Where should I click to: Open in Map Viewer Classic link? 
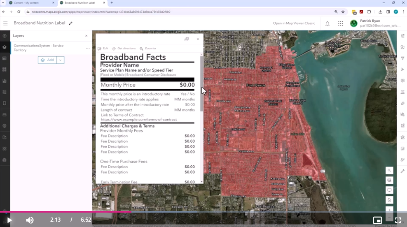click(294, 23)
